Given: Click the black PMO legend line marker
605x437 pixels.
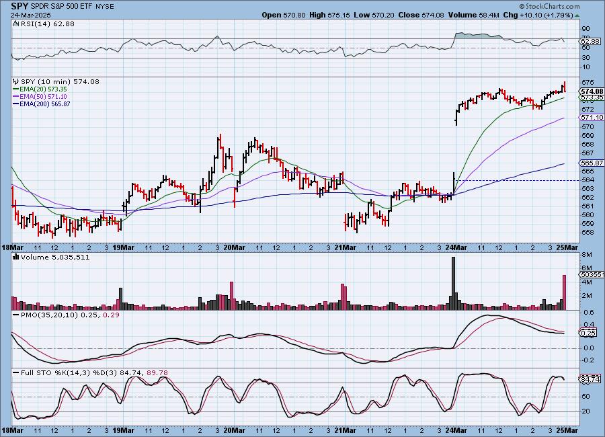Looking at the screenshot, I should [16, 315].
